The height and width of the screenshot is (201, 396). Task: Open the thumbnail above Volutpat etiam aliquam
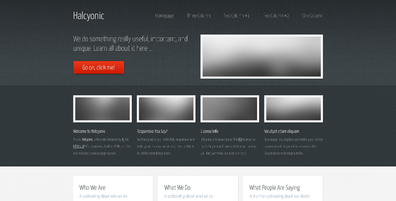click(293, 109)
